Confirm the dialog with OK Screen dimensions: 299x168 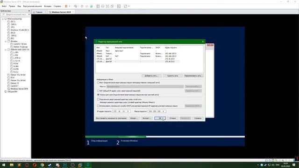(160, 118)
